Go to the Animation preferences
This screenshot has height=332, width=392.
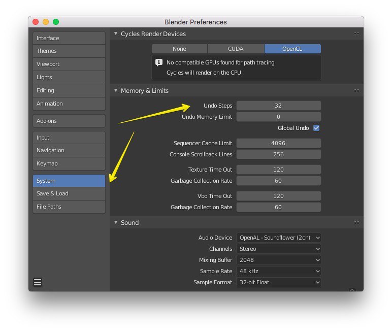[x=69, y=104]
